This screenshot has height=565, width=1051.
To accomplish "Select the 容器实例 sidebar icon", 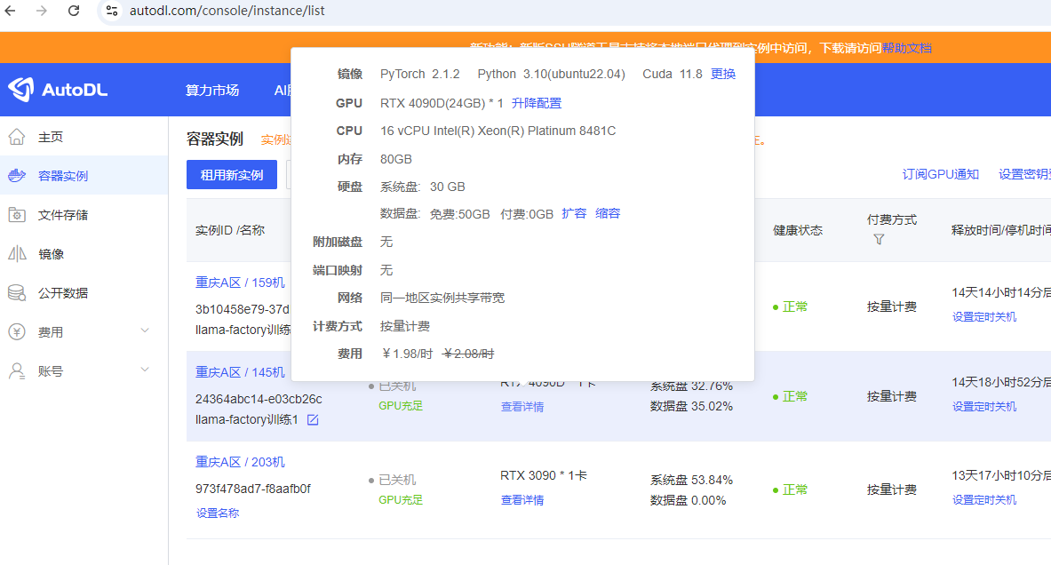I will 17,176.
